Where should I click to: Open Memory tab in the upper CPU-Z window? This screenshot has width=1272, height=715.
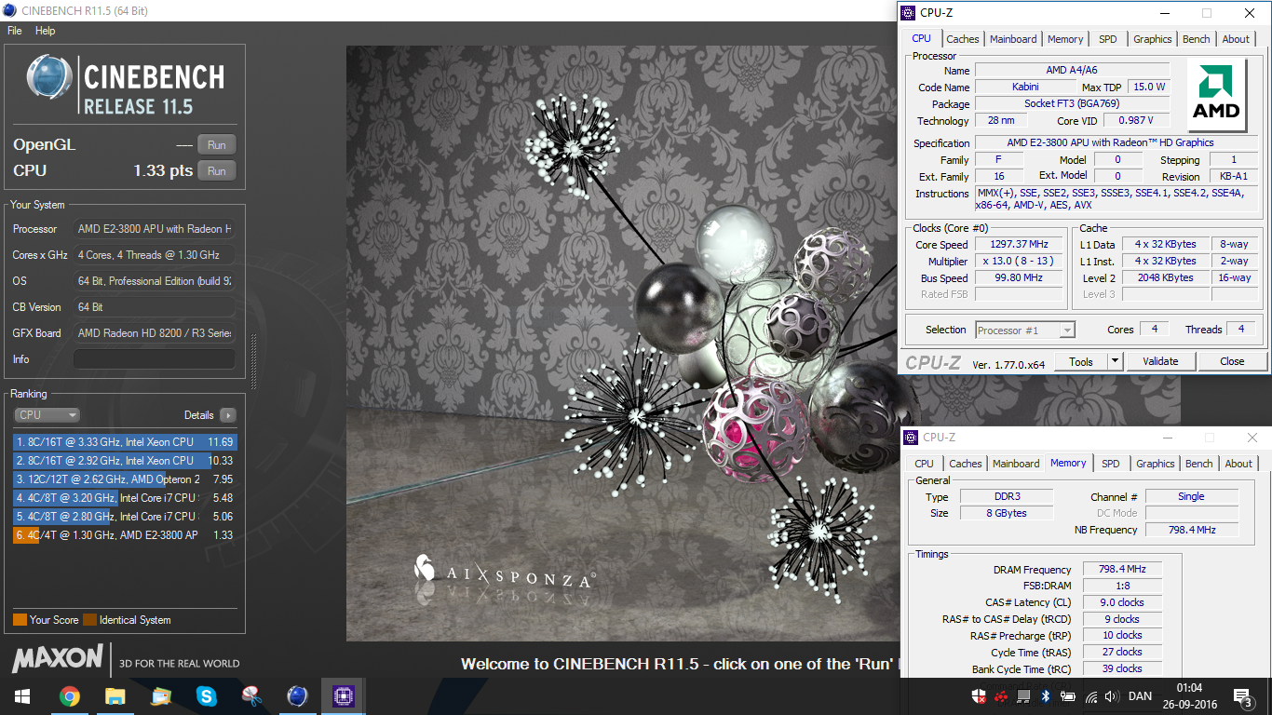point(1065,39)
